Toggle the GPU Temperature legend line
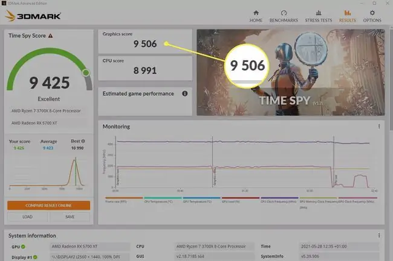The height and width of the screenshot is (261, 393). [202, 200]
